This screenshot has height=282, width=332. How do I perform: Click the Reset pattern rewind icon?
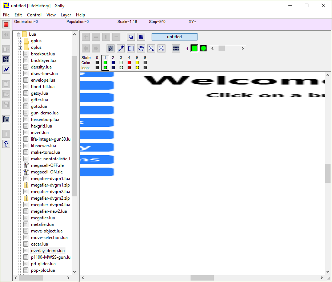click(6, 35)
